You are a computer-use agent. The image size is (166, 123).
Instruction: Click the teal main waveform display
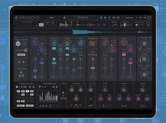pyautogui.click(x=83, y=32)
